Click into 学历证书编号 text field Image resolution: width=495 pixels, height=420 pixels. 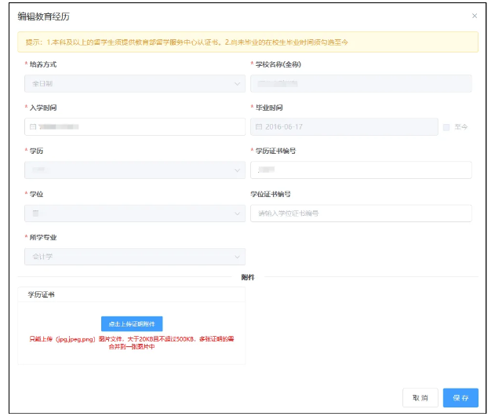[x=361, y=170]
